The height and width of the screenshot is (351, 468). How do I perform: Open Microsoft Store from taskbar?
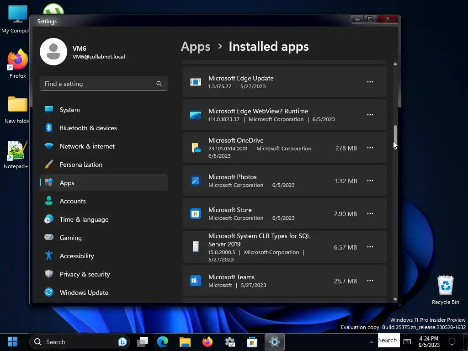coord(252,342)
